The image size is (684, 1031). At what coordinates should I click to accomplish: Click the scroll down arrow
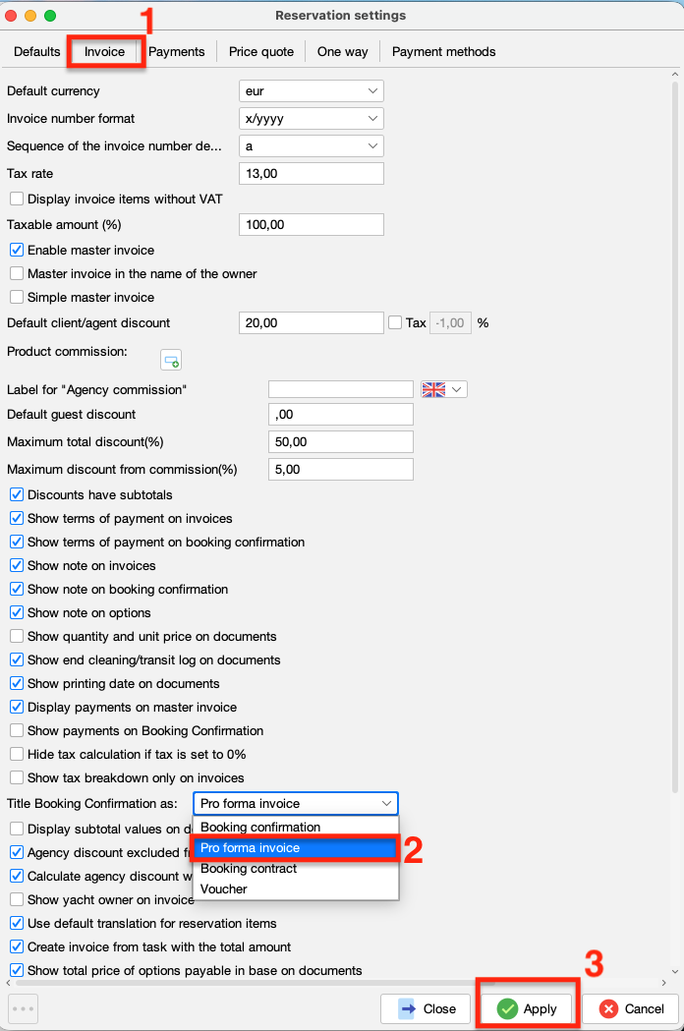point(675,971)
